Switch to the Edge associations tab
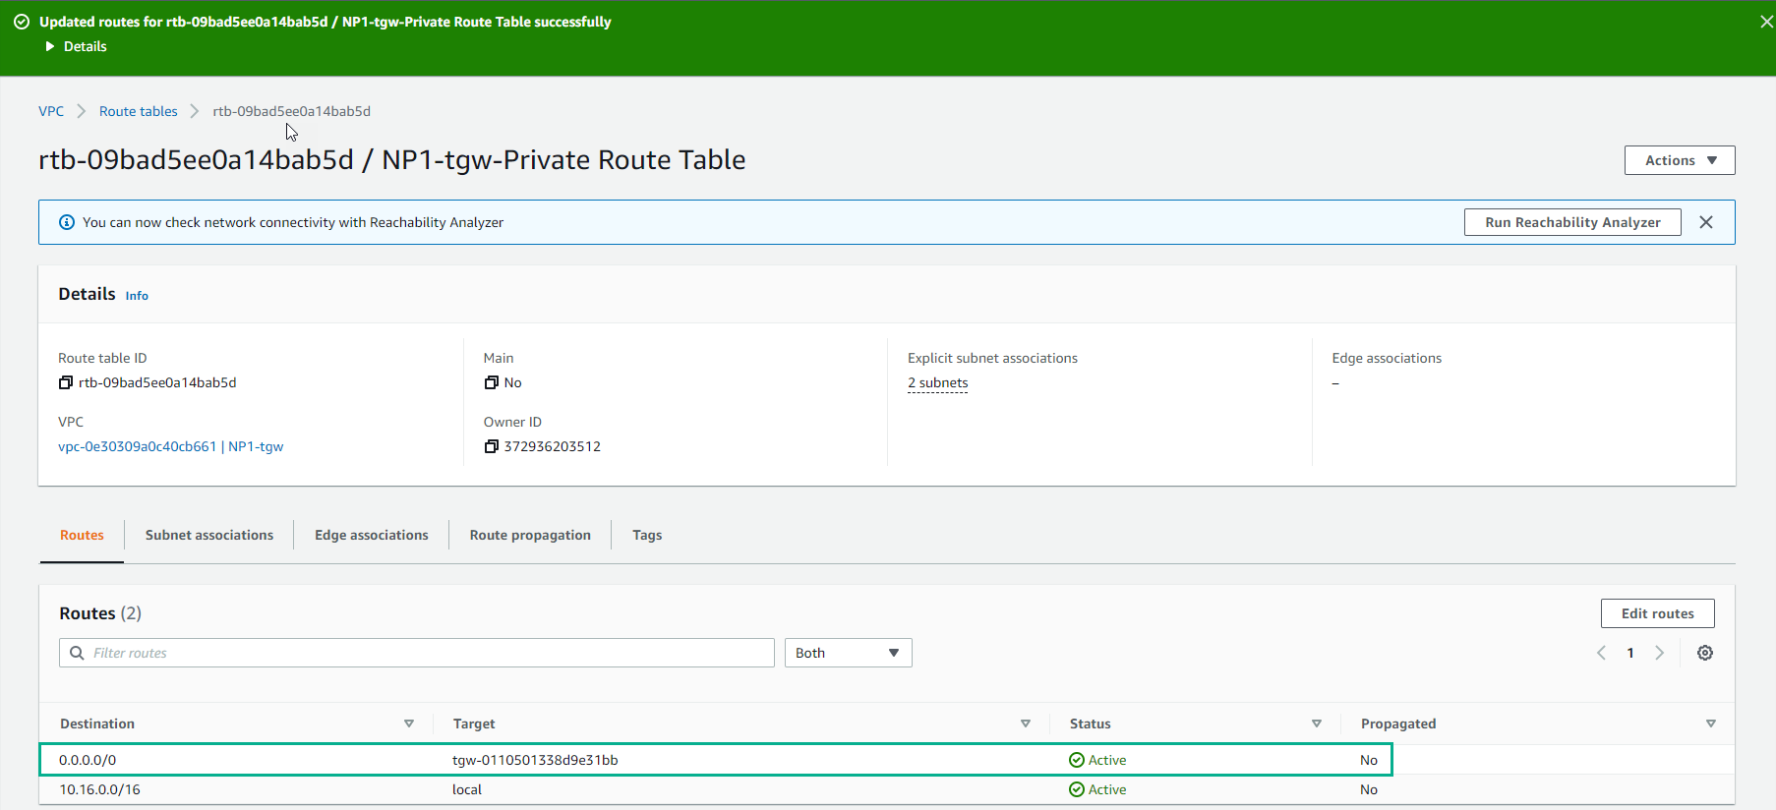1776x810 pixels. pos(372,535)
